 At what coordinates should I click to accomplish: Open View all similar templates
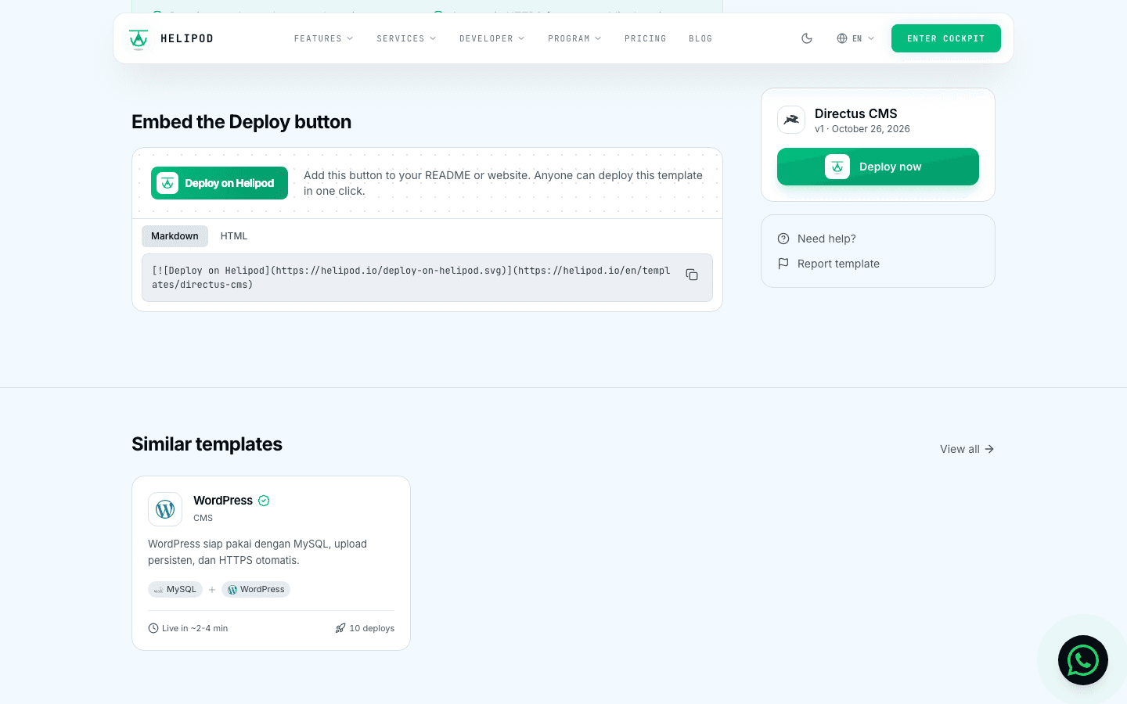967,449
